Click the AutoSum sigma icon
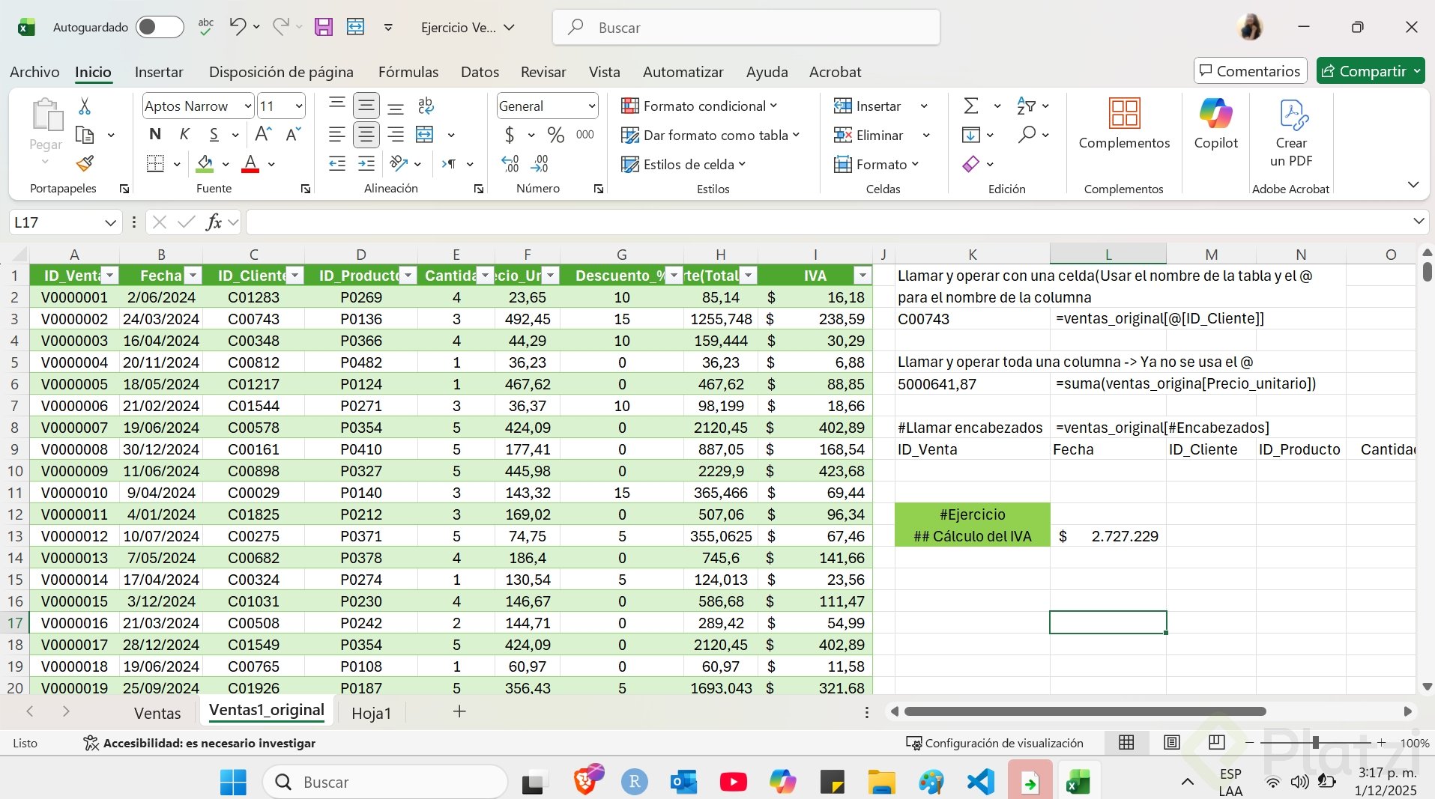 (x=971, y=106)
